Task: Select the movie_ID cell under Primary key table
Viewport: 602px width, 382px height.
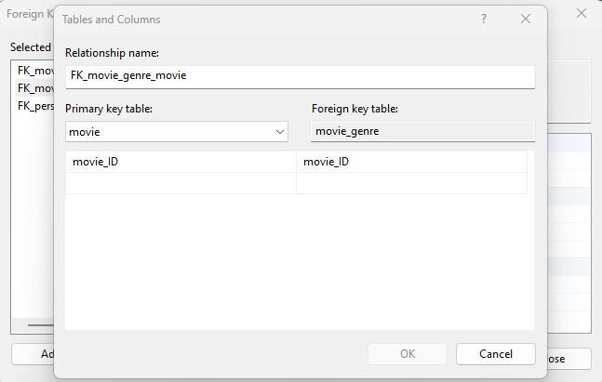Action: pos(181,162)
